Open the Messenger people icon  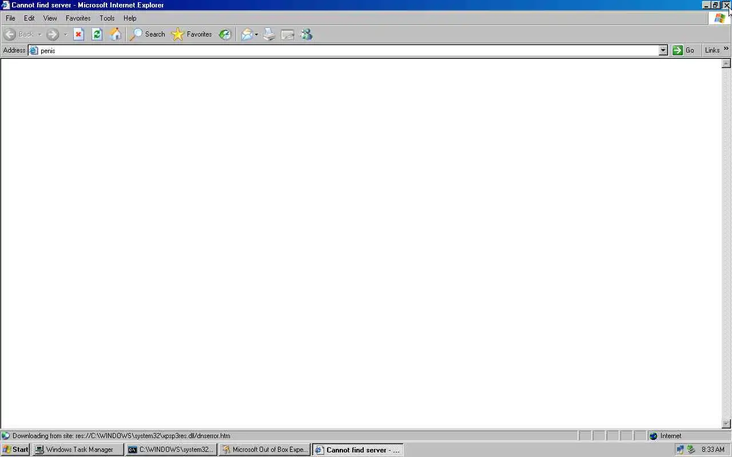(x=306, y=34)
